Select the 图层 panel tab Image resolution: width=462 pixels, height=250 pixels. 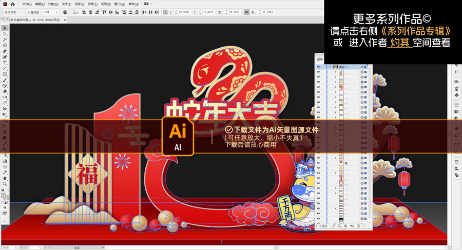click(x=320, y=59)
